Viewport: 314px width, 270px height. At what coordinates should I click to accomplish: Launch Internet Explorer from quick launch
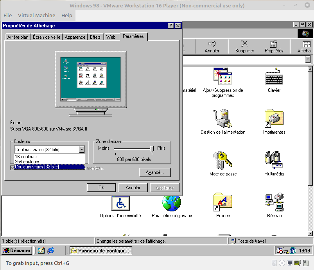pos(50,250)
